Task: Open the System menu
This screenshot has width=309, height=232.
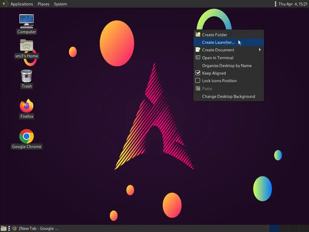Action: click(60, 4)
